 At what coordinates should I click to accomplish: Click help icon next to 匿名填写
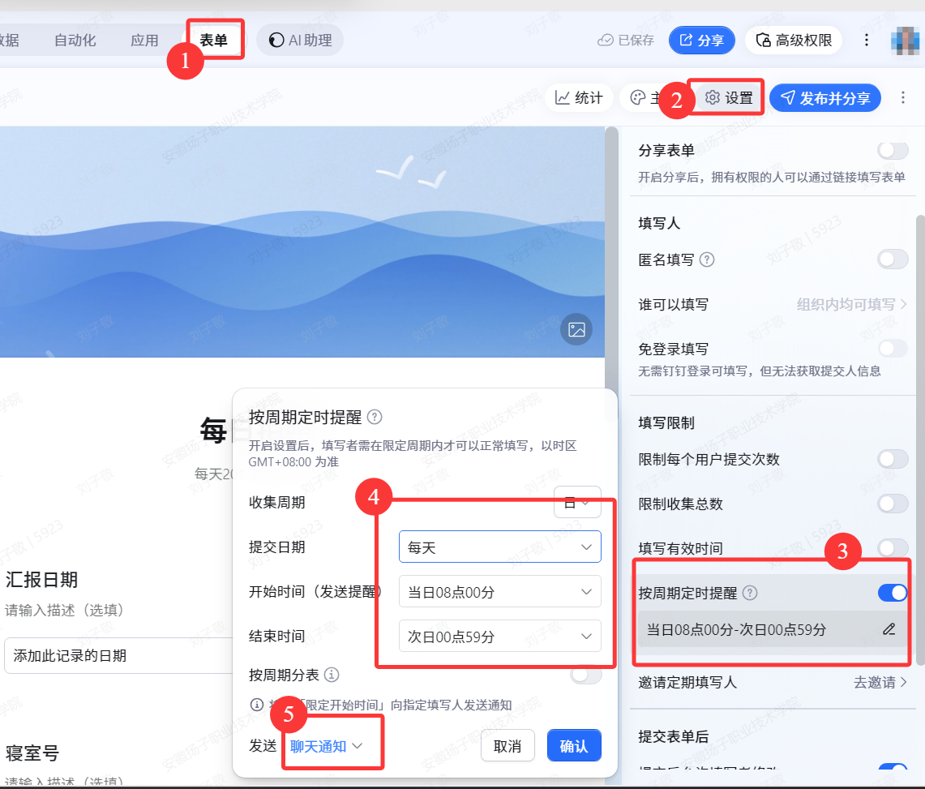707,259
